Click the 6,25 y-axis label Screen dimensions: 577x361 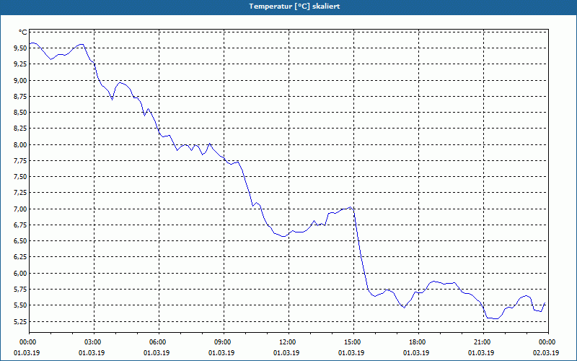point(21,257)
